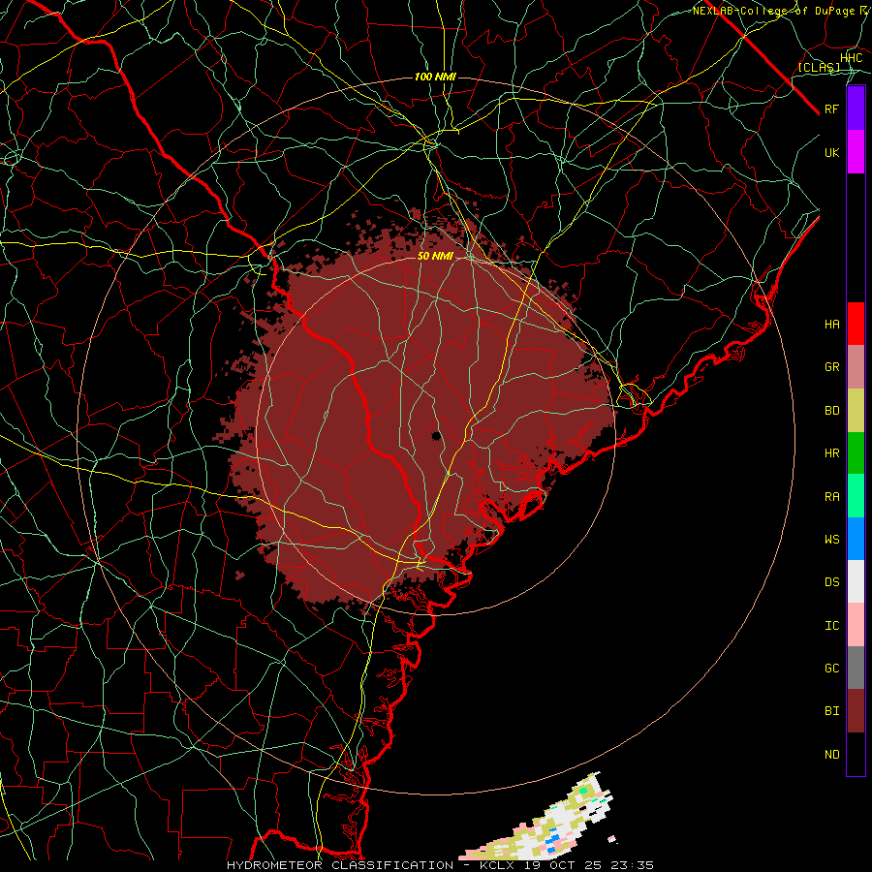Click the HYDROMETEOR CLASSIFICATION title text
Image resolution: width=872 pixels, height=872 pixels.
340,865
